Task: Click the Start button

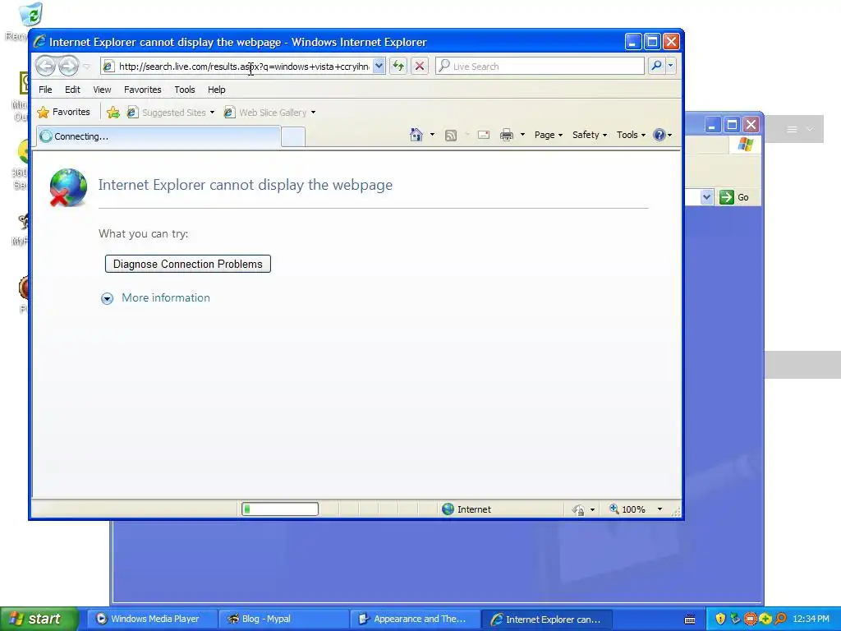Action: pyautogui.click(x=39, y=619)
